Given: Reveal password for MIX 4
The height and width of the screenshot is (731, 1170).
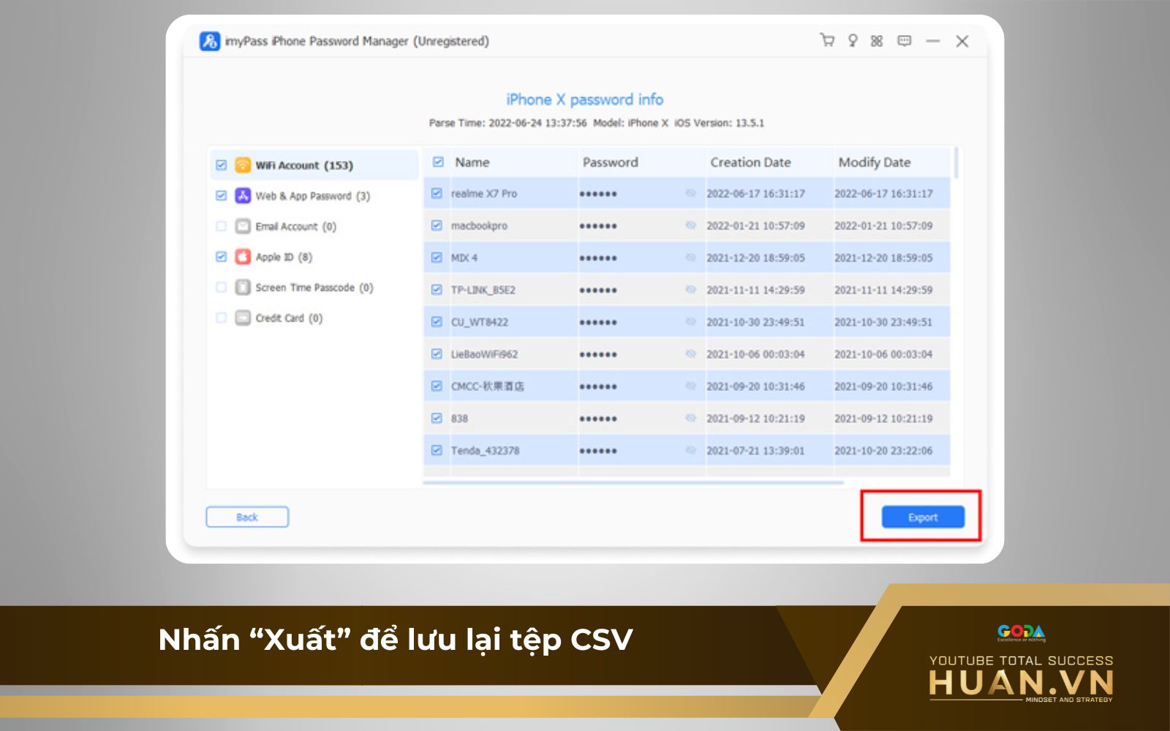Looking at the screenshot, I should pos(690,258).
